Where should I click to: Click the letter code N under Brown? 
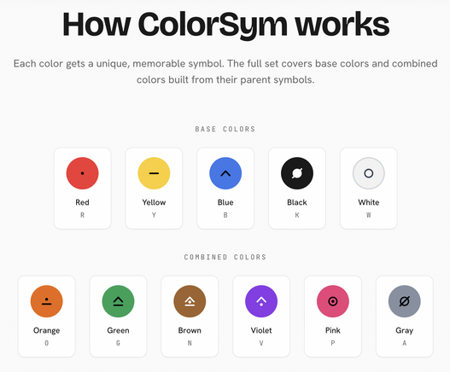coord(190,343)
